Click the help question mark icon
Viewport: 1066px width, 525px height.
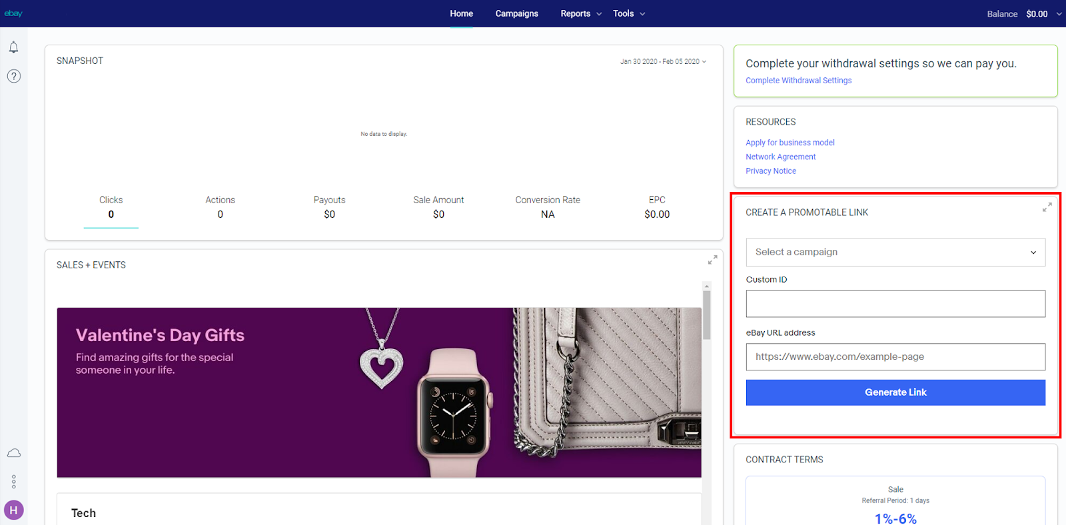[x=13, y=76]
